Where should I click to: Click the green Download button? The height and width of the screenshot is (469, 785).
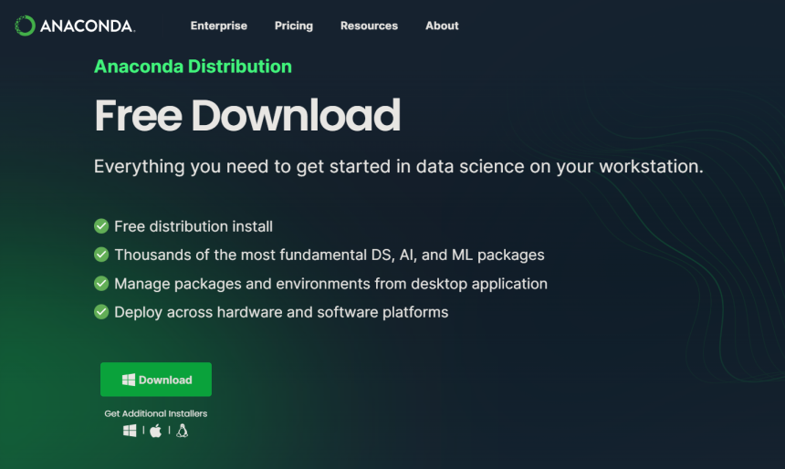[x=156, y=380]
